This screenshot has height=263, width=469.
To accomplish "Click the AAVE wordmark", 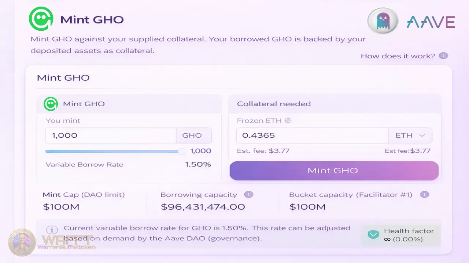I will point(431,22).
